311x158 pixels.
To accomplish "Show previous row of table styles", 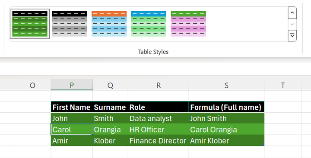I will pyautogui.click(x=292, y=13).
